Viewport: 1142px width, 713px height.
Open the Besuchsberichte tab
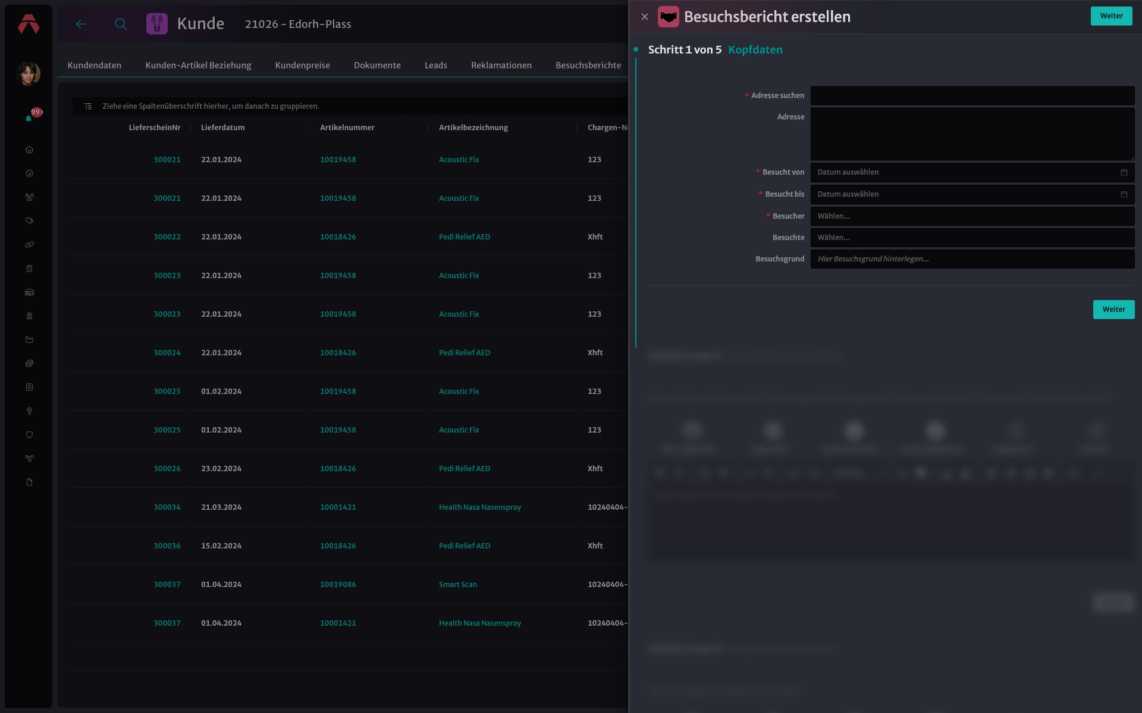click(x=588, y=65)
